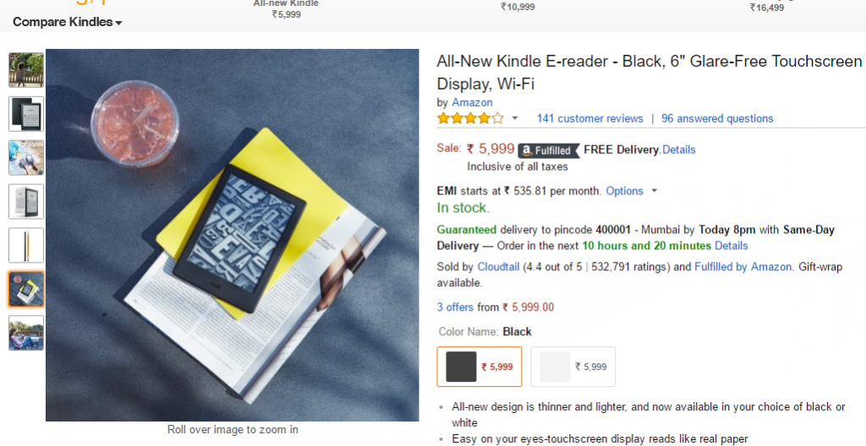This screenshot has height=446, width=866.
Task: Select the last outdoor scene thumbnail
Action: [26, 333]
